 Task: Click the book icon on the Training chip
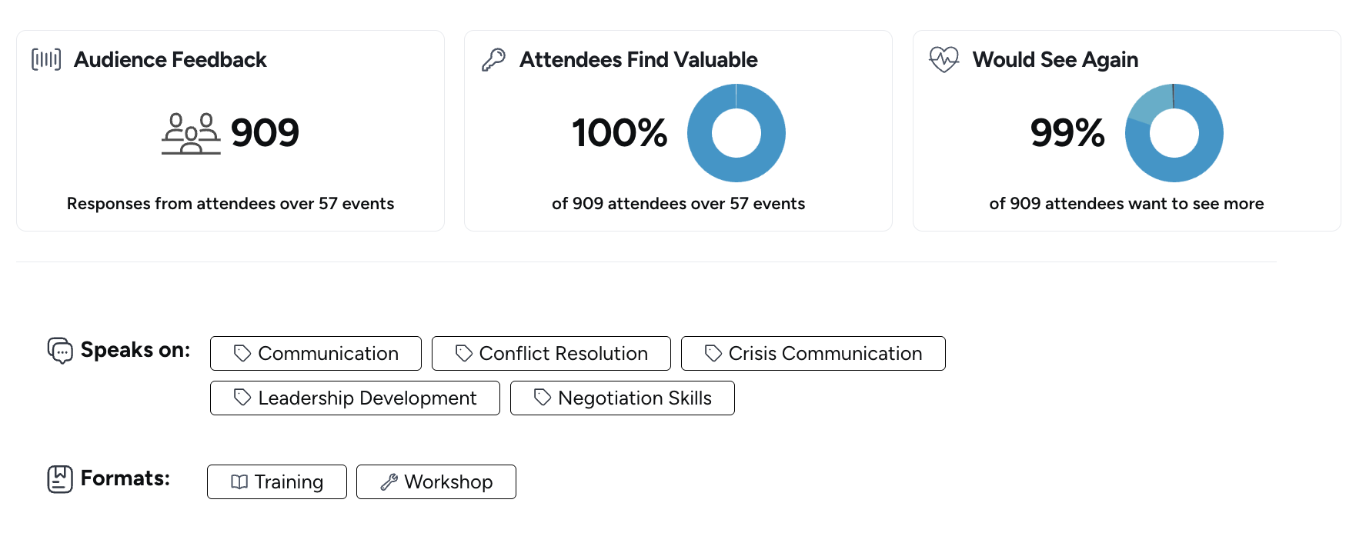pyautogui.click(x=239, y=481)
